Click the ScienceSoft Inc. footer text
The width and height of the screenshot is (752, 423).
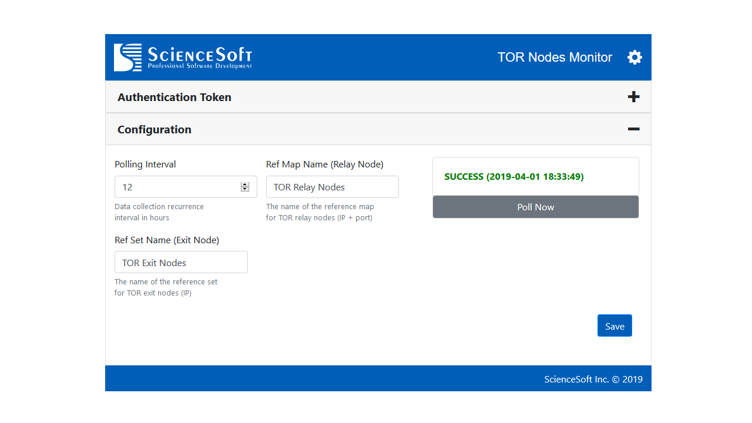[x=593, y=379]
